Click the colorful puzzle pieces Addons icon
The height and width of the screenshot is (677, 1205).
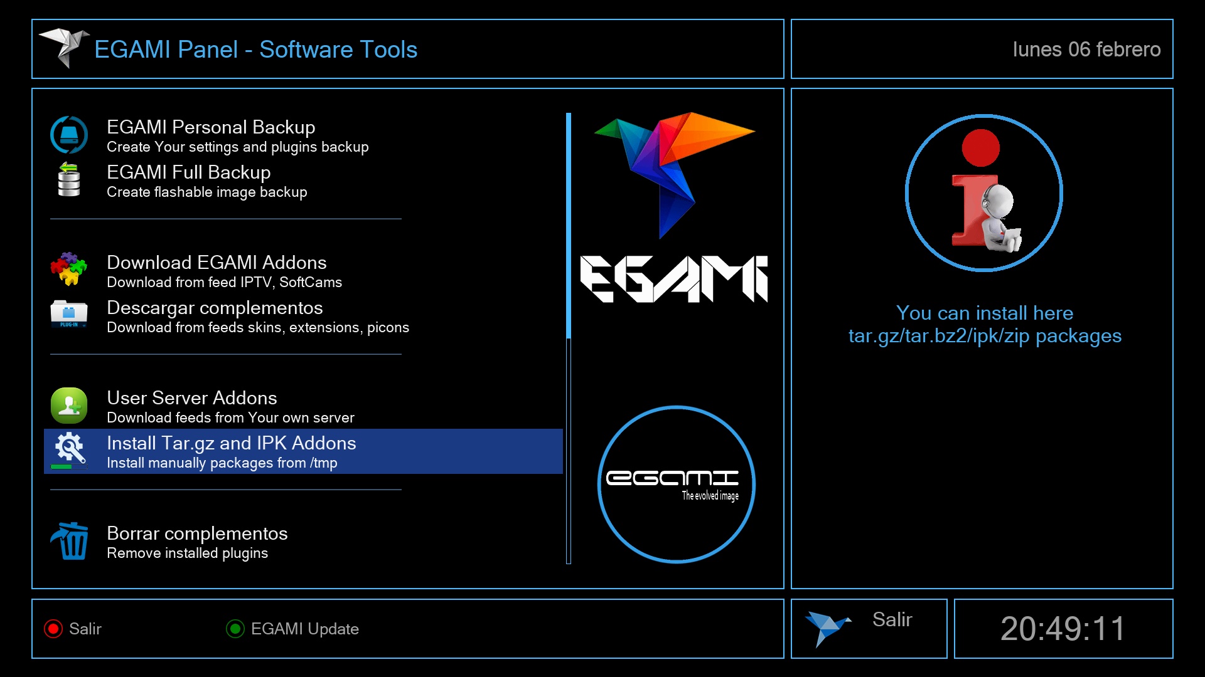[69, 270]
